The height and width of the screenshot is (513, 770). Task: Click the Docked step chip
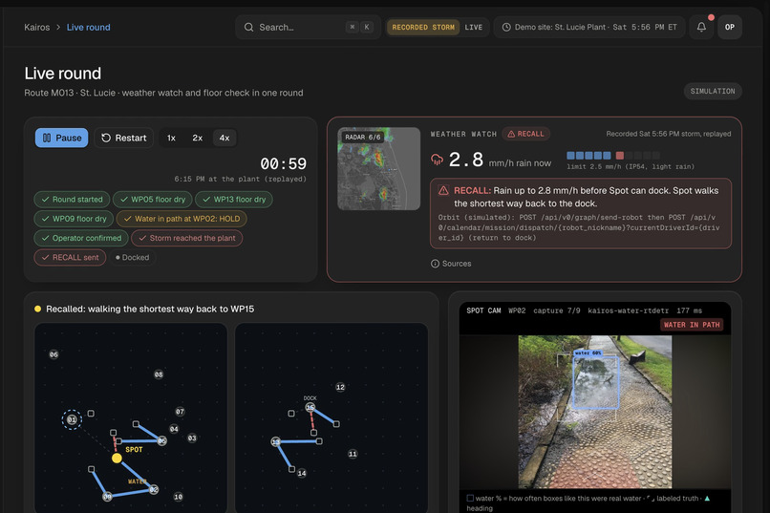(133, 257)
